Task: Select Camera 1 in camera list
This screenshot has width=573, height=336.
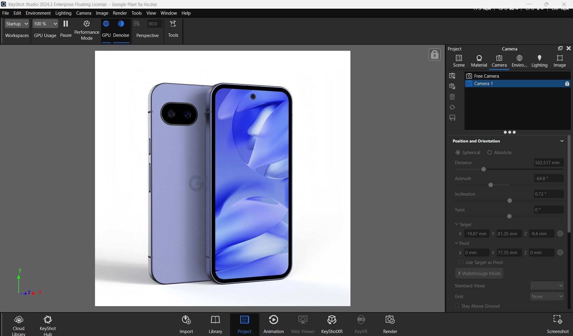Action: point(517,84)
